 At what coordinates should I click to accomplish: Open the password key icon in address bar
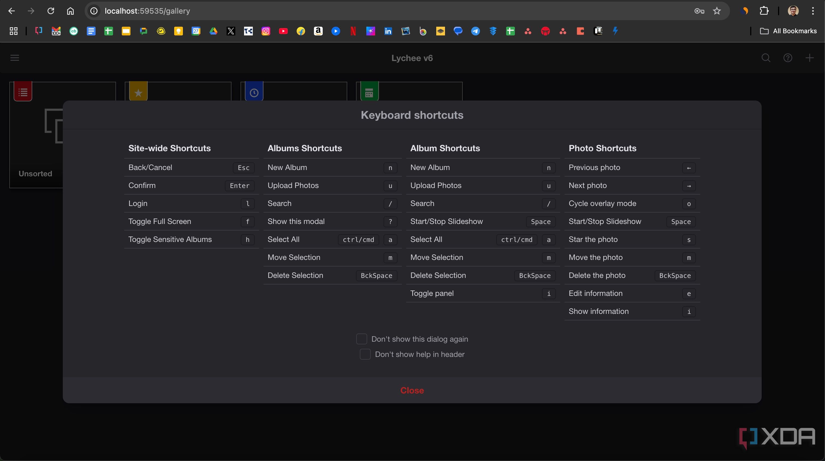pos(699,11)
